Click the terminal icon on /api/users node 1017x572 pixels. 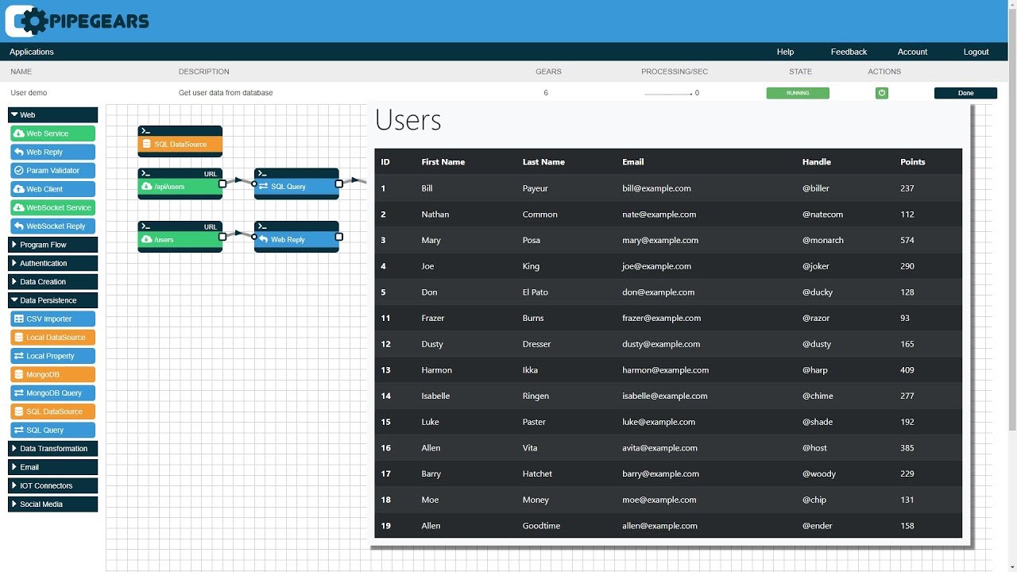click(145, 173)
